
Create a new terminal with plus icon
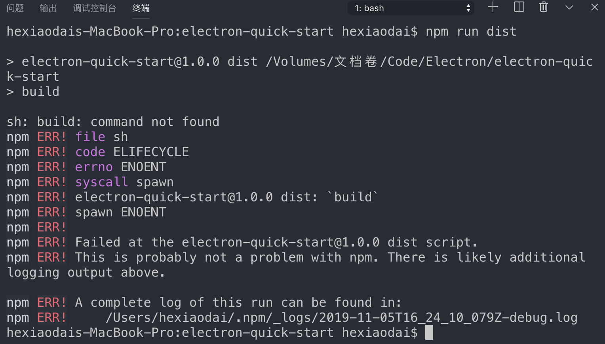tap(493, 7)
